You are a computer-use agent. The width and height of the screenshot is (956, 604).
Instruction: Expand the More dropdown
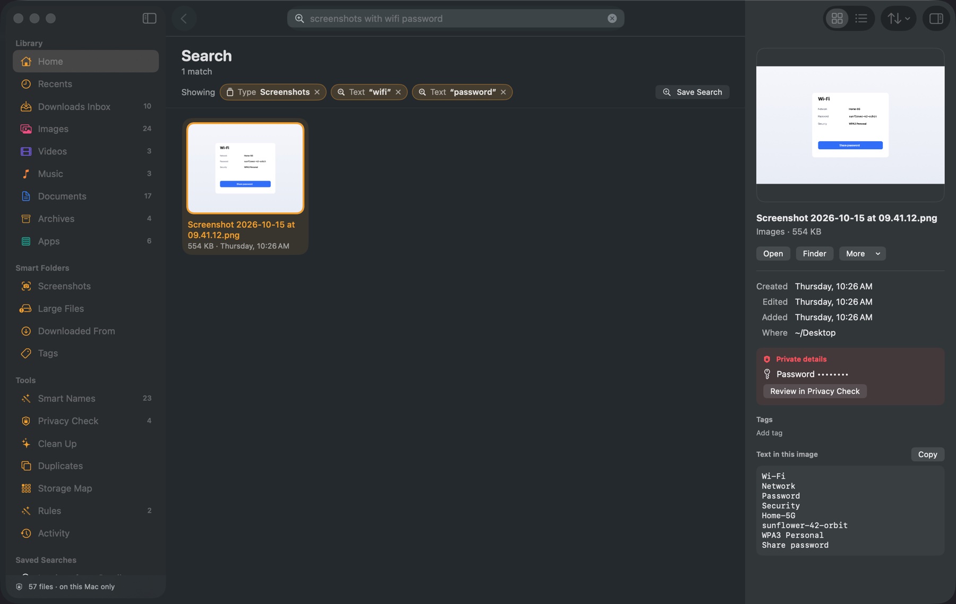862,254
